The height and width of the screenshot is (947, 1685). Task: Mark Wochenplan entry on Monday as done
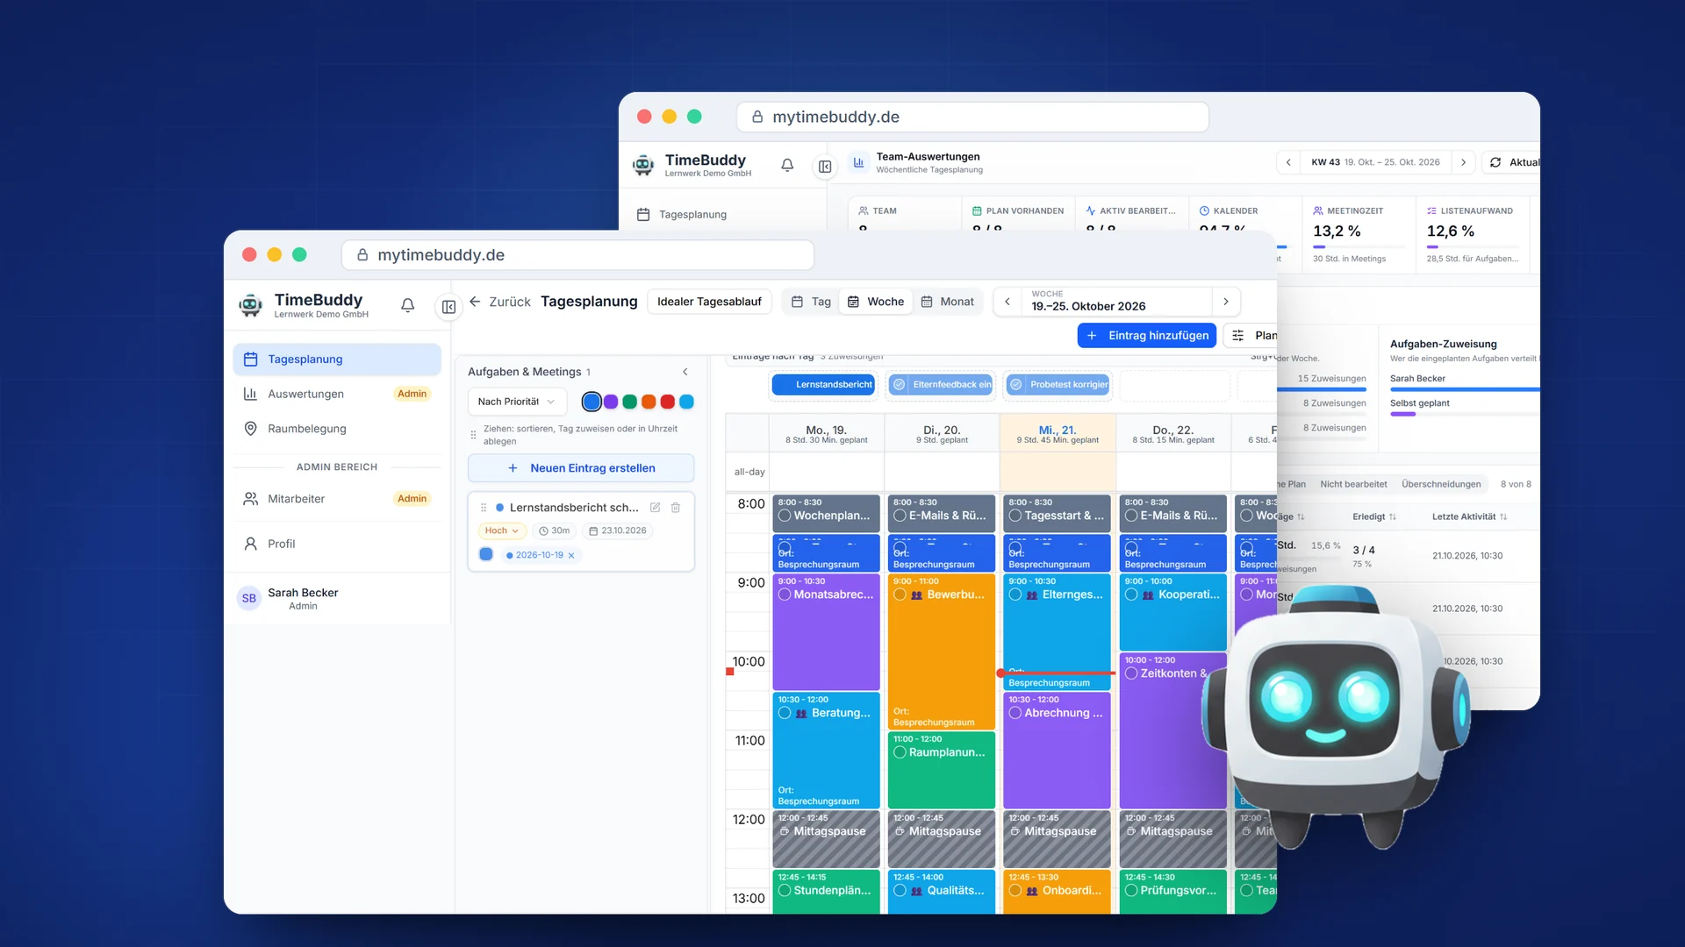tap(785, 516)
